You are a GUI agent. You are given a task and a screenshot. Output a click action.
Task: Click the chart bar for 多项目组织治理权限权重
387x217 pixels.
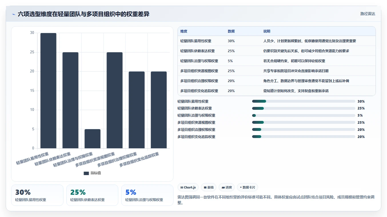coord(137,110)
